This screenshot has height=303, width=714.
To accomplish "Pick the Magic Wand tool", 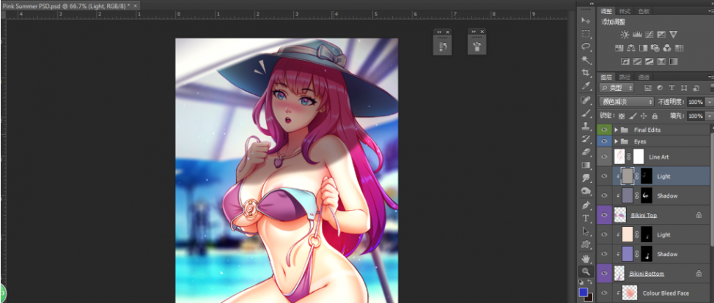I will pos(586,59).
